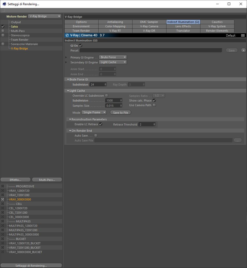Image resolution: width=247 pixels, height=268 pixels.
Task: Expand the Secondary GI Engine disclosure triangle
Action: coord(66,62)
